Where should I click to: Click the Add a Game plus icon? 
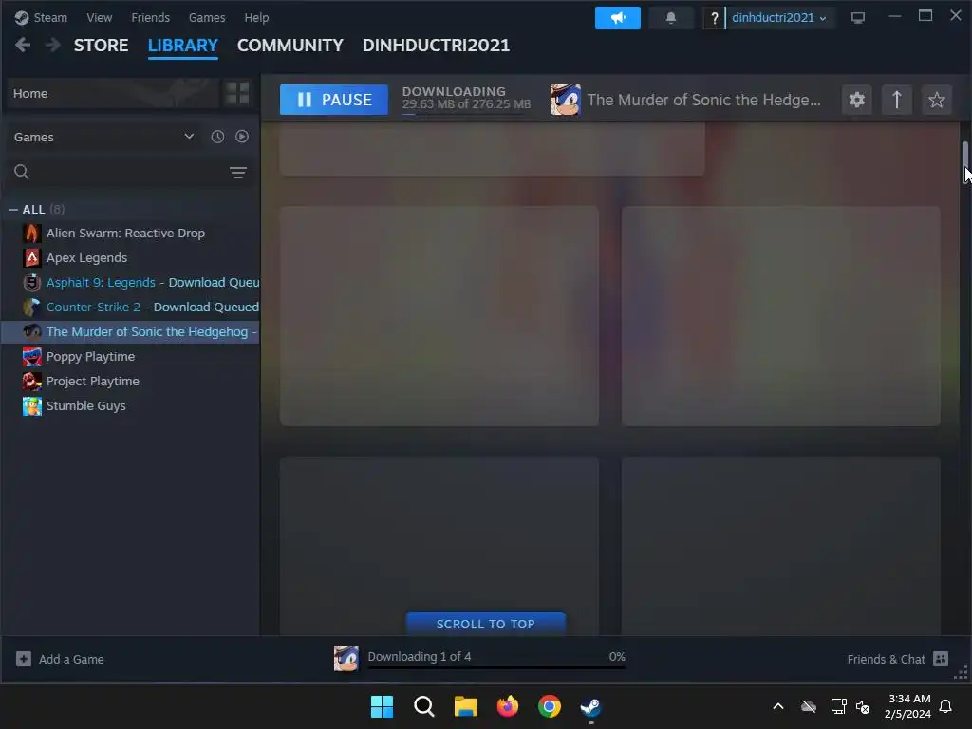(24, 659)
